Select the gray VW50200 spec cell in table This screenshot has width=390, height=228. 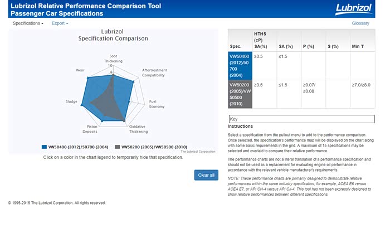coord(240,94)
